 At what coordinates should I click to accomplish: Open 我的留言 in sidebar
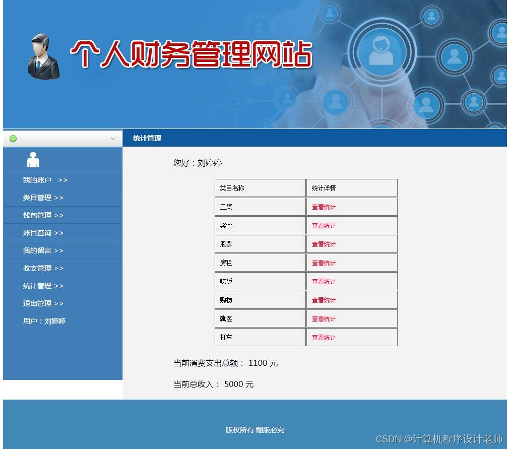click(x=43, y=250)
